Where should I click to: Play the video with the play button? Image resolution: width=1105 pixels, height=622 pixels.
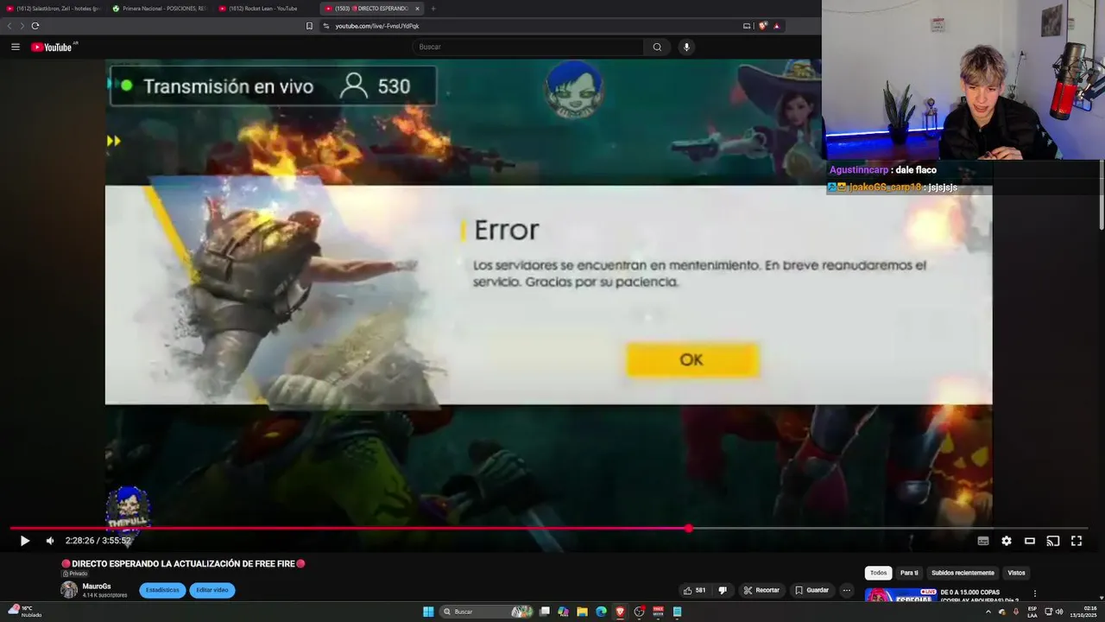tap(24, 541)
